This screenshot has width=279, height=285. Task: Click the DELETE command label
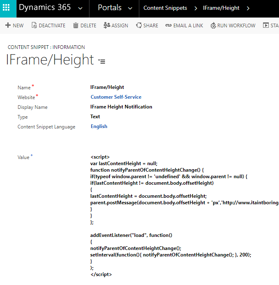88,25
